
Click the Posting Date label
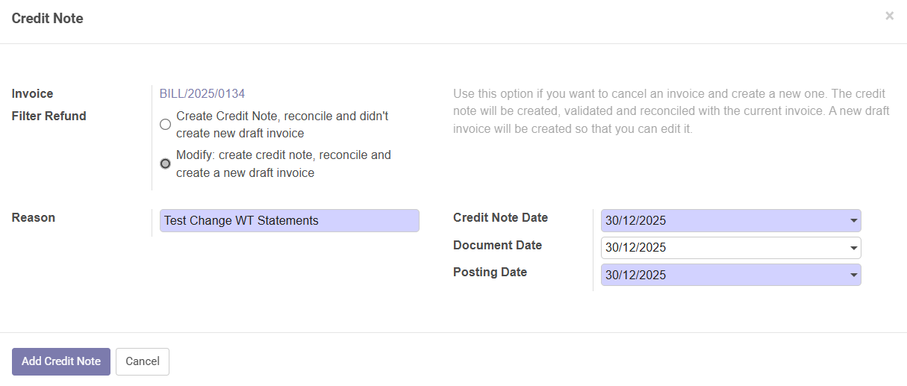490,273
